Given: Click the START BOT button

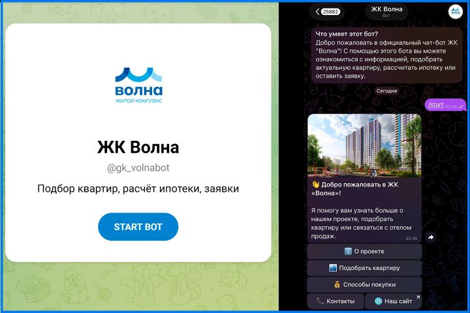Looking at the screenshot, I should coord(138,227).
